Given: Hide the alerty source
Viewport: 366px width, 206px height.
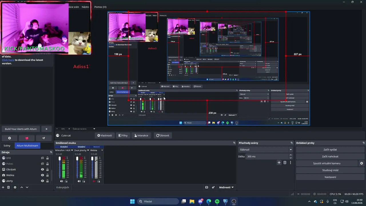Looking at the screenshot, I should [x=42, y=181].
